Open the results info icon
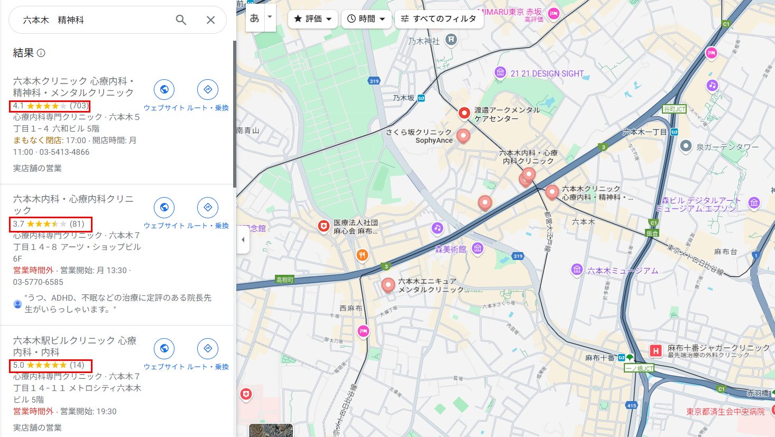 [x=41, y=53]
